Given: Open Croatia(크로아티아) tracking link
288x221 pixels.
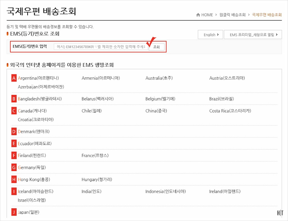Looking at the screenshot, I should 36,120.
